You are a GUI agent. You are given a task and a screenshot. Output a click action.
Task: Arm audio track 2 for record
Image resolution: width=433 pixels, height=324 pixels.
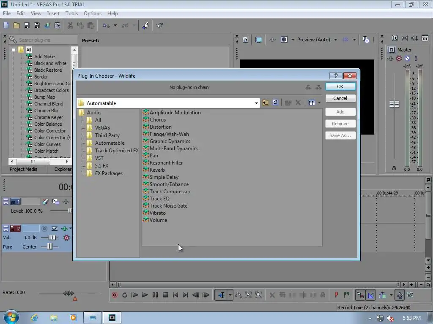44,228
